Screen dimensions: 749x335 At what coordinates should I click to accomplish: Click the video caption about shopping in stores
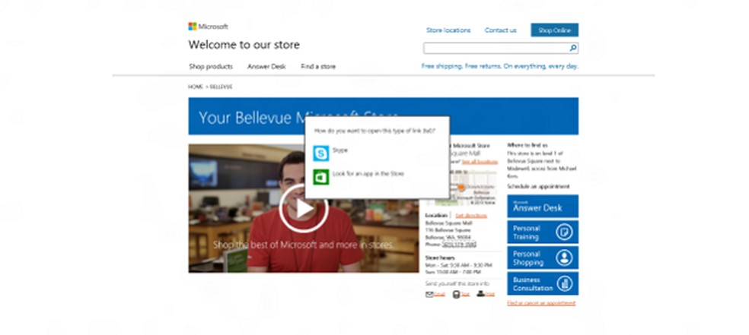tap(303, 245)
